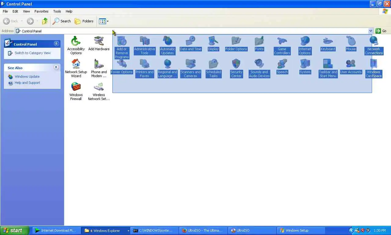The height and width of the screenshot is (235, 391).
Task: Switch to Internet Download Manager taskbar button
Action: (x=56, y=230)
